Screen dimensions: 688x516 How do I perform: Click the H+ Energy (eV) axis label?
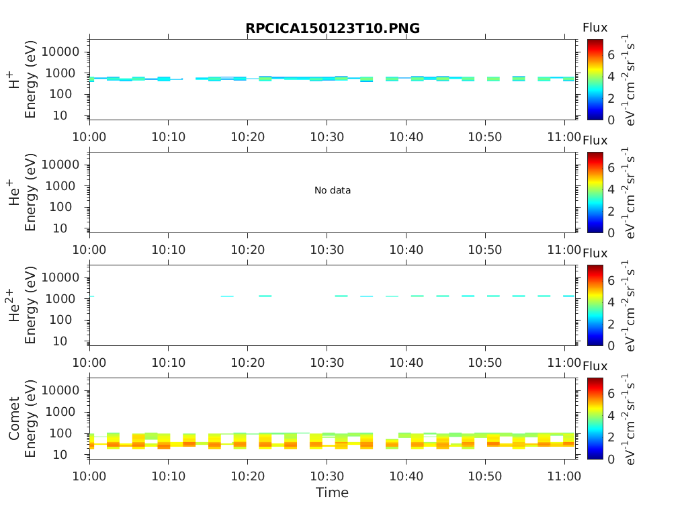(30, 79)
